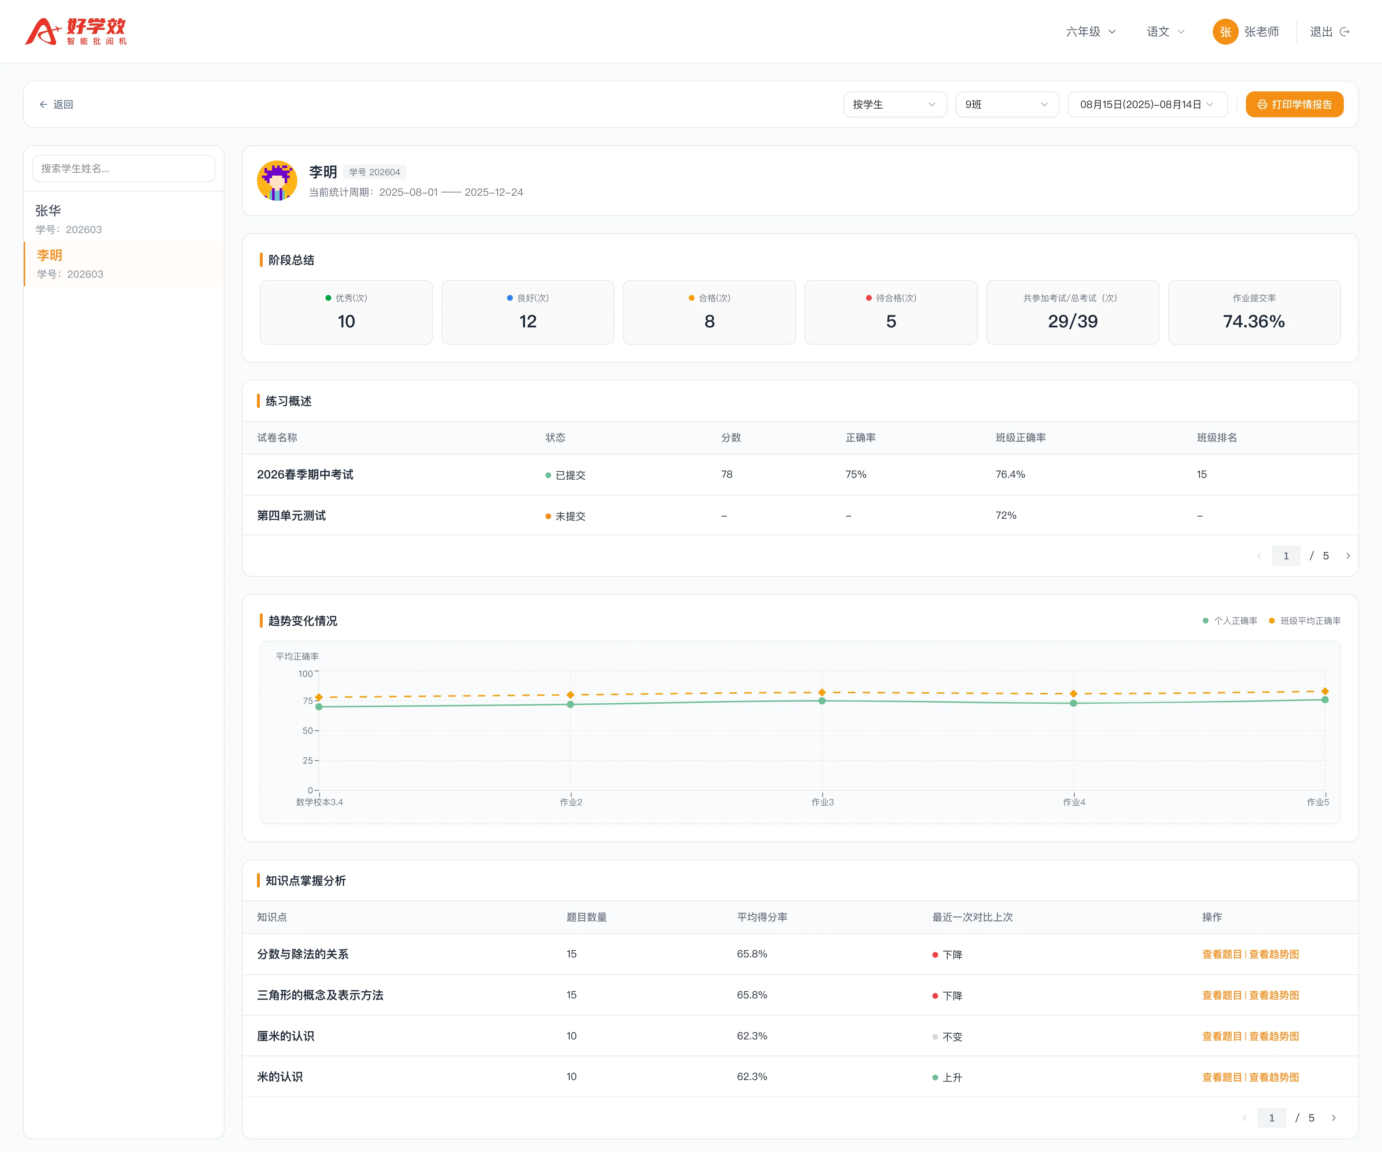
Task: Open the 9班 class dropdown
Action: (1007, 105)
